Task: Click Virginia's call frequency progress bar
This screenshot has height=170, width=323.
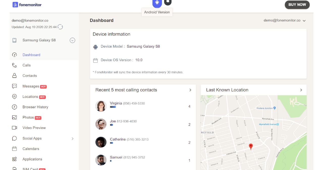Action: (x=113, y=107)
